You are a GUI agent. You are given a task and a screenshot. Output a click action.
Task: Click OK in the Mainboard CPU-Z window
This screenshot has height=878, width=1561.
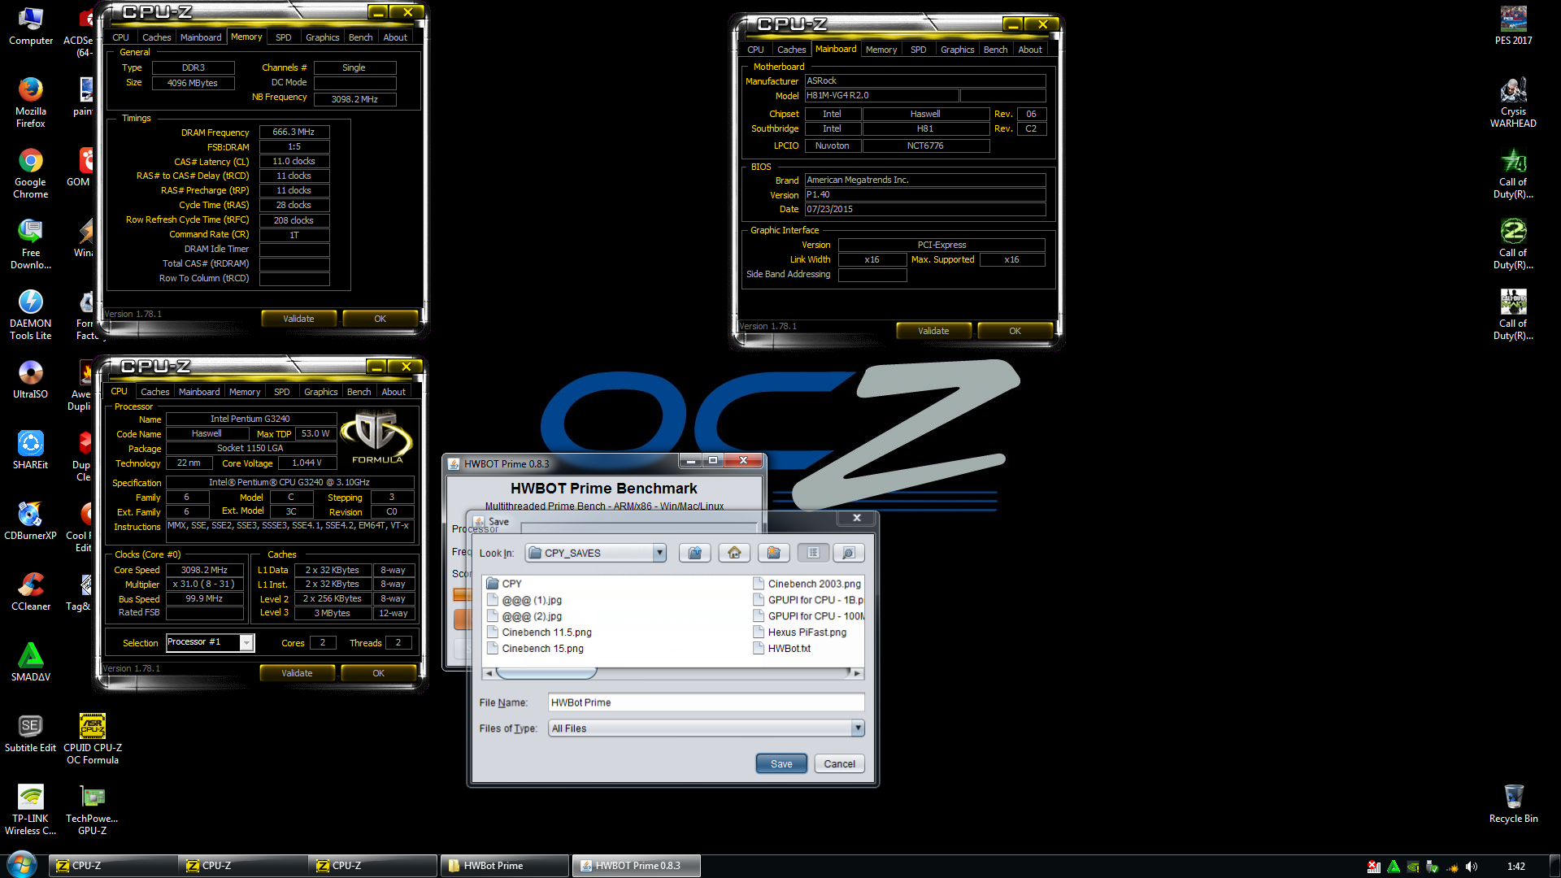coord(1015,331)
